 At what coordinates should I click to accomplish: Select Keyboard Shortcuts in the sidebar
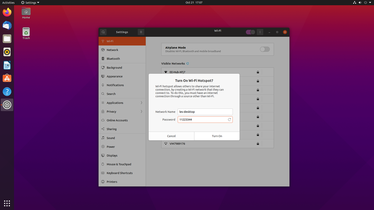coord(122,173)
